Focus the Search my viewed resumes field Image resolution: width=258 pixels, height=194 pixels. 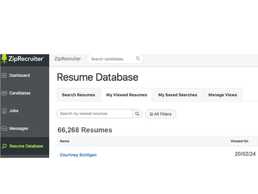click(95, 114)
